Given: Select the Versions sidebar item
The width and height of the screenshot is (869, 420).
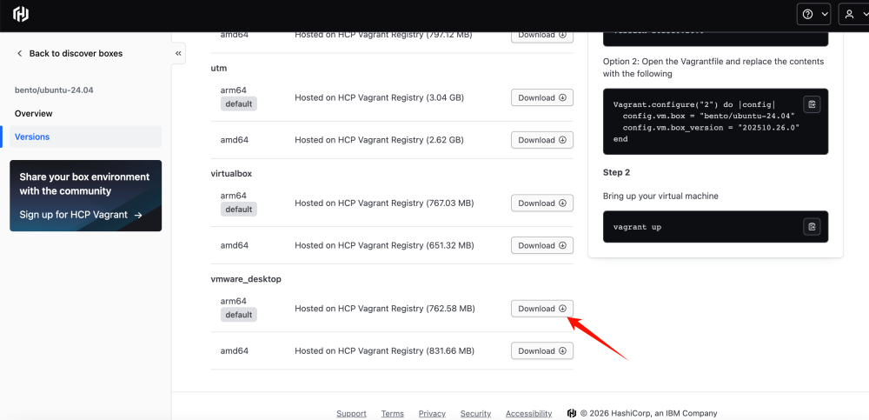Looking at the screenshot, I should point(86,137).
